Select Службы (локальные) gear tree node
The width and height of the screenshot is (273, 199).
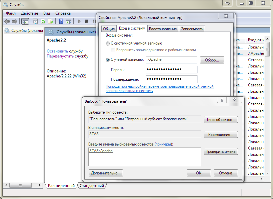pos(24,31)
